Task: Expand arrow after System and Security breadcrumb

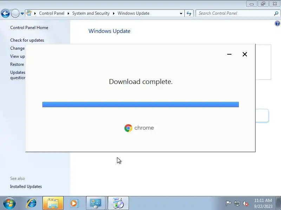Action: [113, 13]
